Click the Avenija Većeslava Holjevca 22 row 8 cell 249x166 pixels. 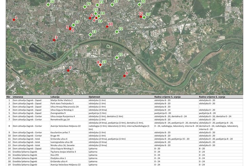[x=65, y=126]
